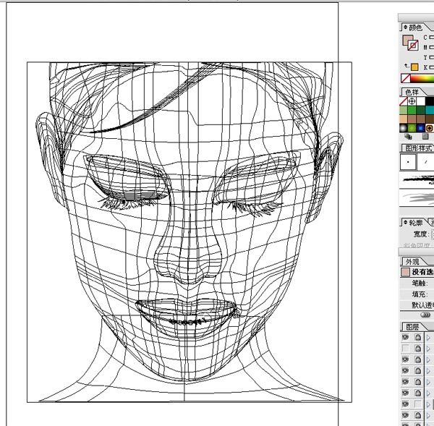Viewport: 434px width, 426px height.
Task: Choose the light green swatch
Action: pyautogui.click(x=404, y=111)
